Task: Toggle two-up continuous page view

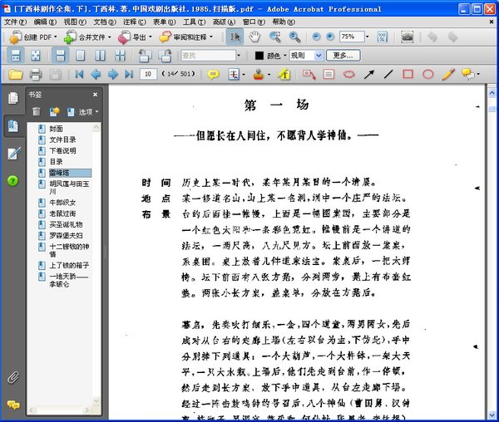Action: pos(120,56)
